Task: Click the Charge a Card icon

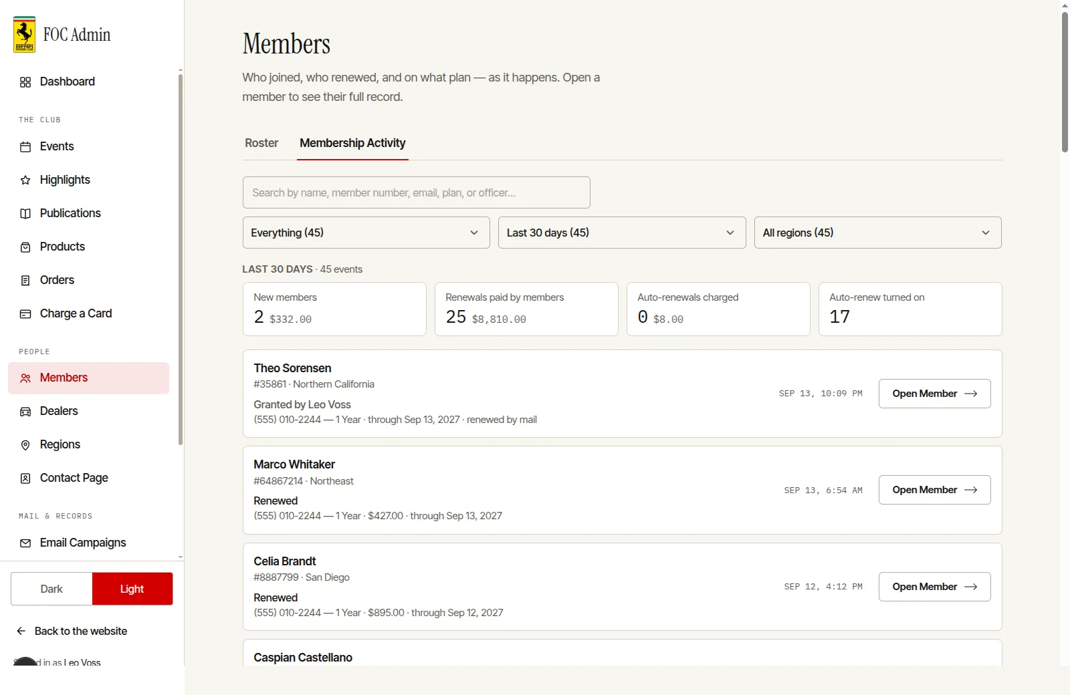Action: pos(25,314)
